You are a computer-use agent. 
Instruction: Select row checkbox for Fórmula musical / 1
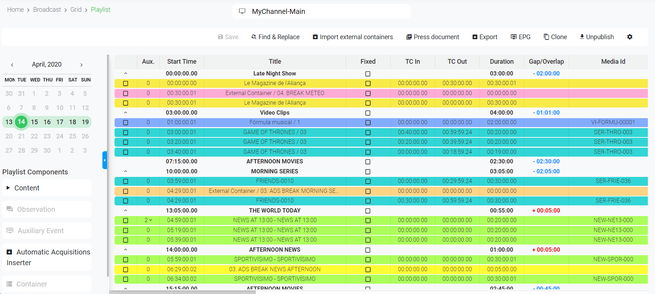pos(126,122)
